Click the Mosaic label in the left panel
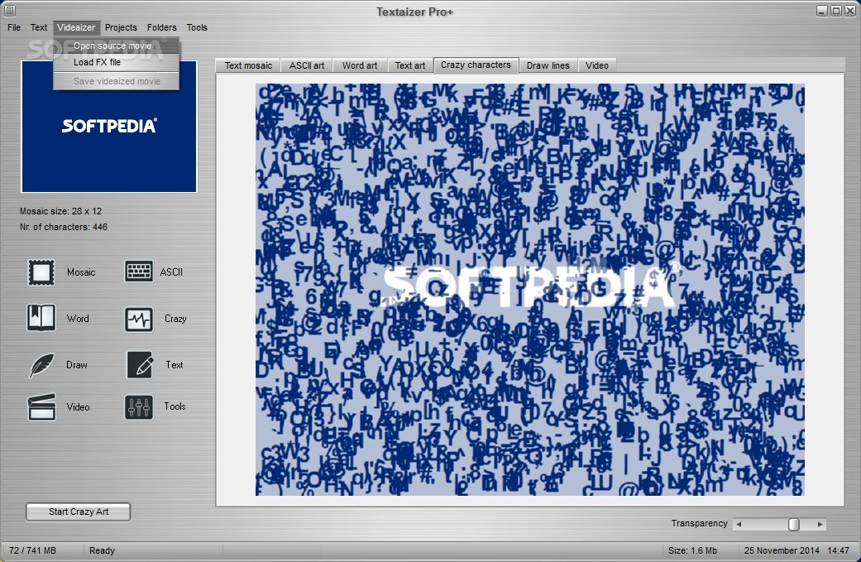 [81, 272]
